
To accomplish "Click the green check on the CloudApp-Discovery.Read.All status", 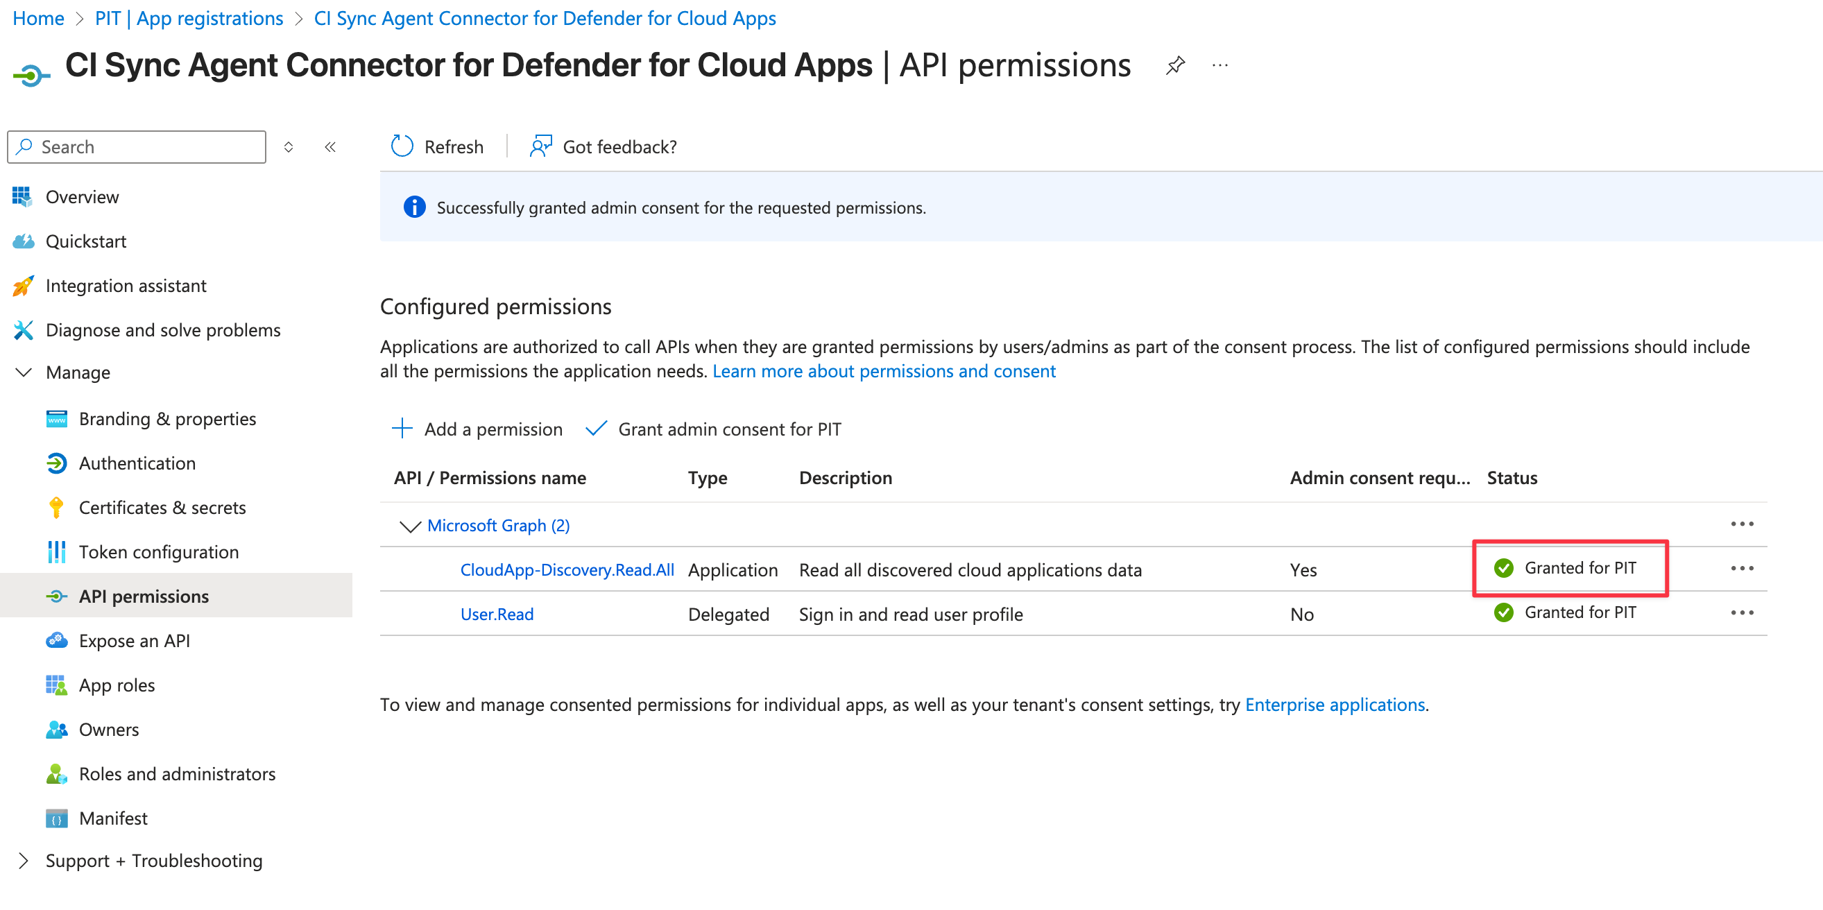I will click(x=1503, y=567).
